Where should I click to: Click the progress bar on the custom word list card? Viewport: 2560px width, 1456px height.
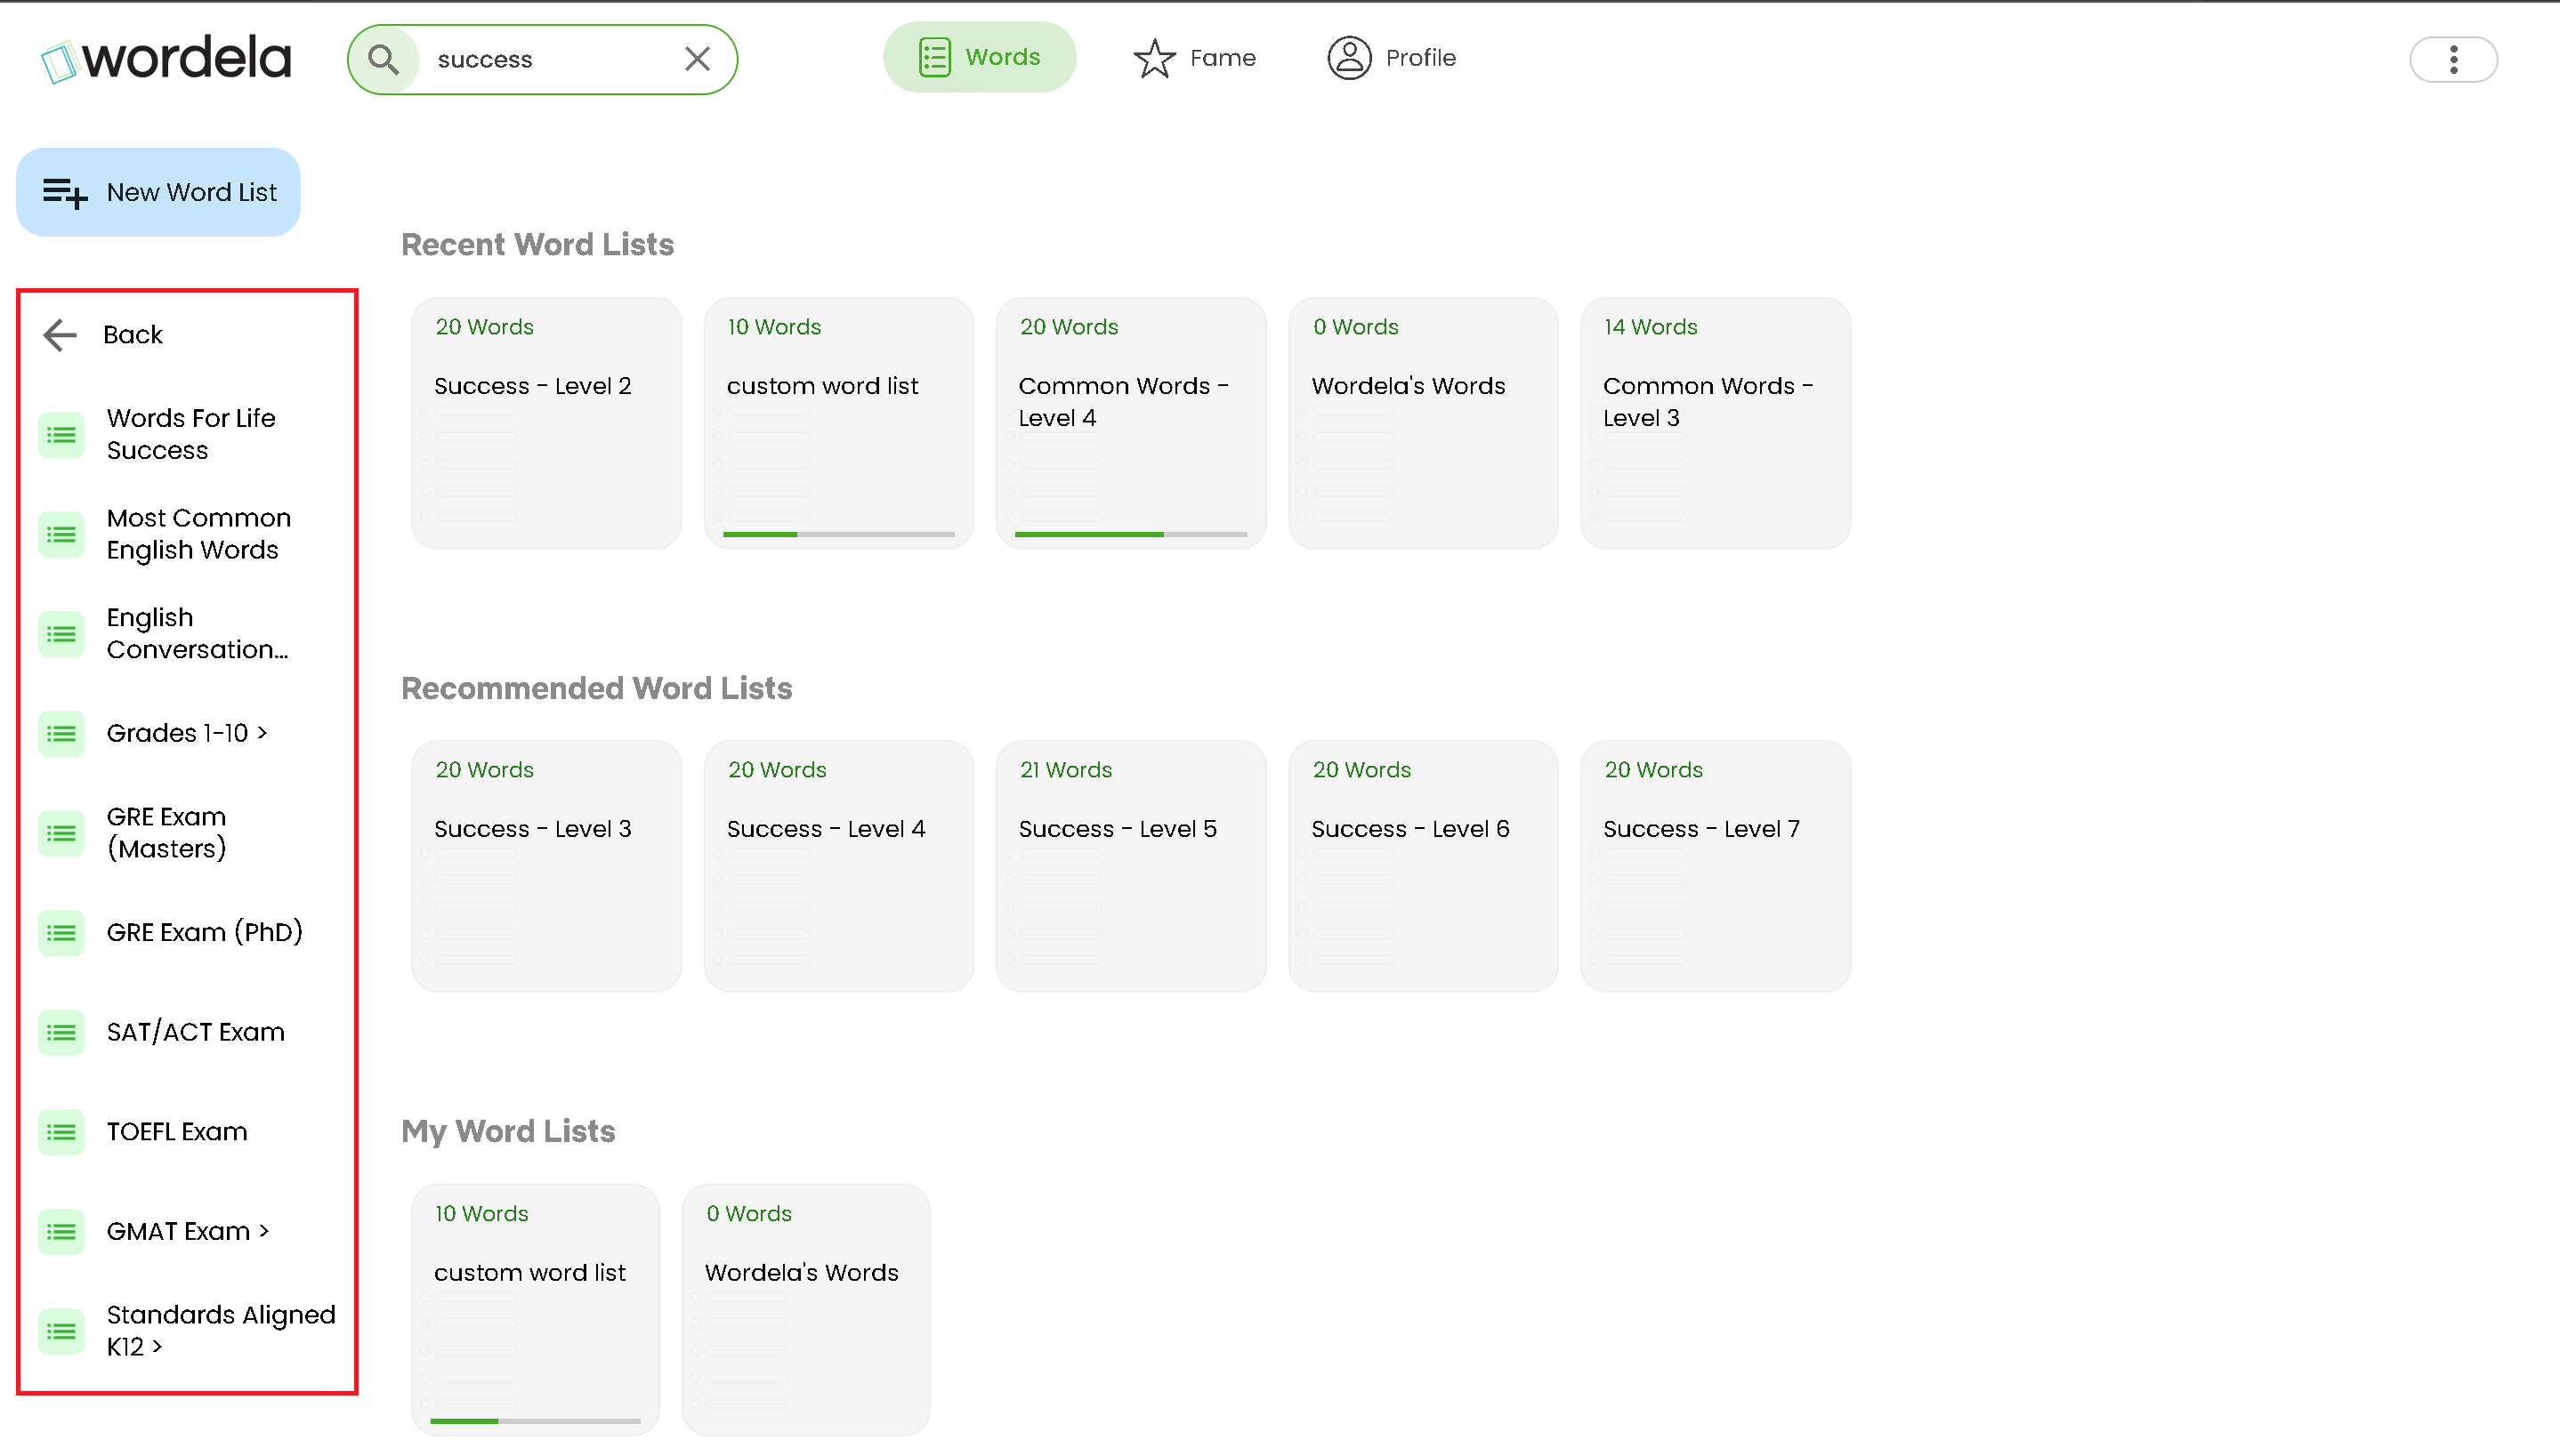tap(537, 1422)
